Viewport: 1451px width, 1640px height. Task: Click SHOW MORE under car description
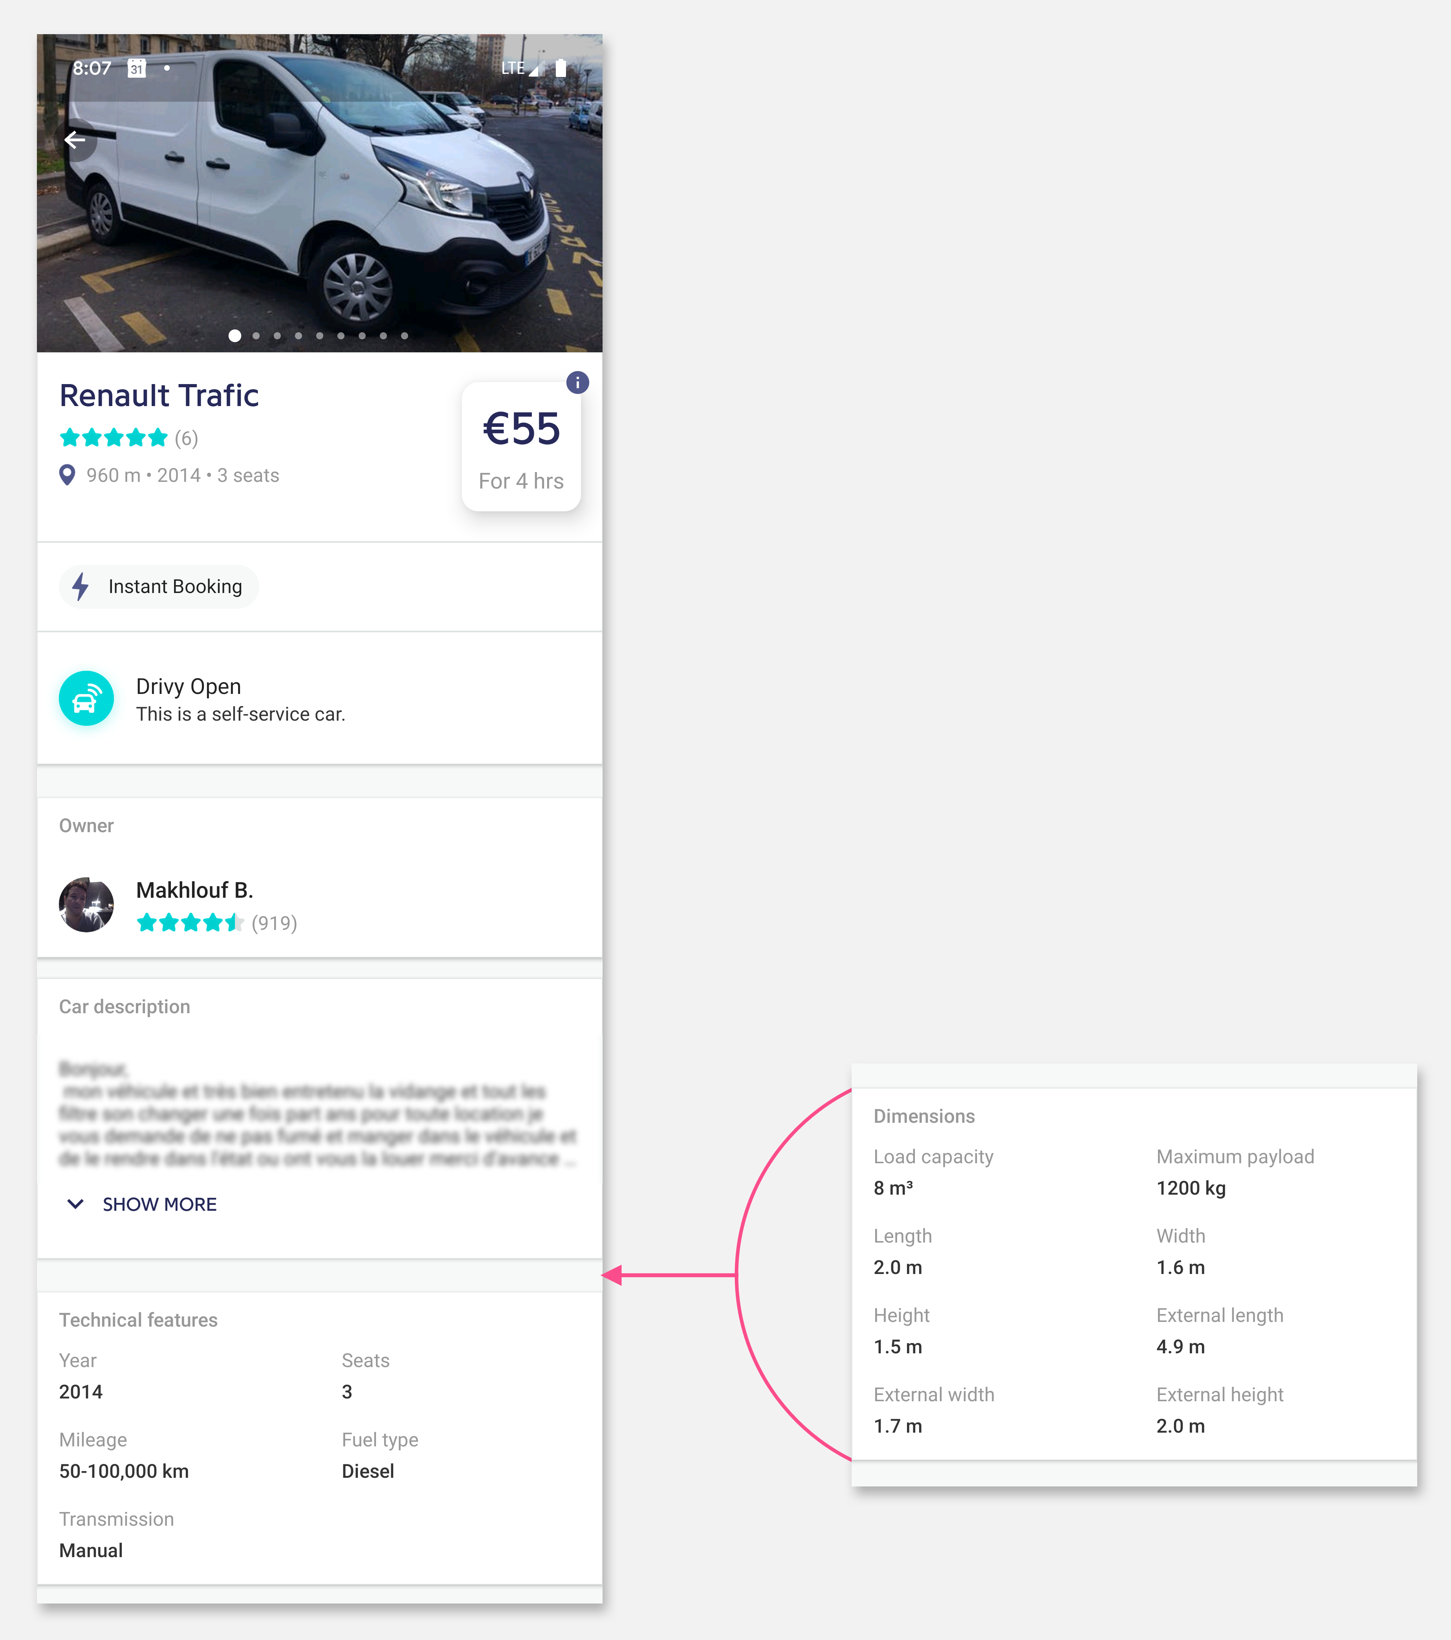pos(160,1204)
